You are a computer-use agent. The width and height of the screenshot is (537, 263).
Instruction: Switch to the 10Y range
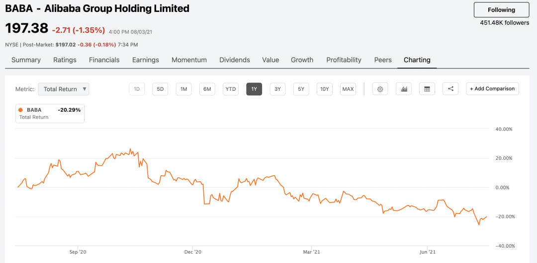324,89
